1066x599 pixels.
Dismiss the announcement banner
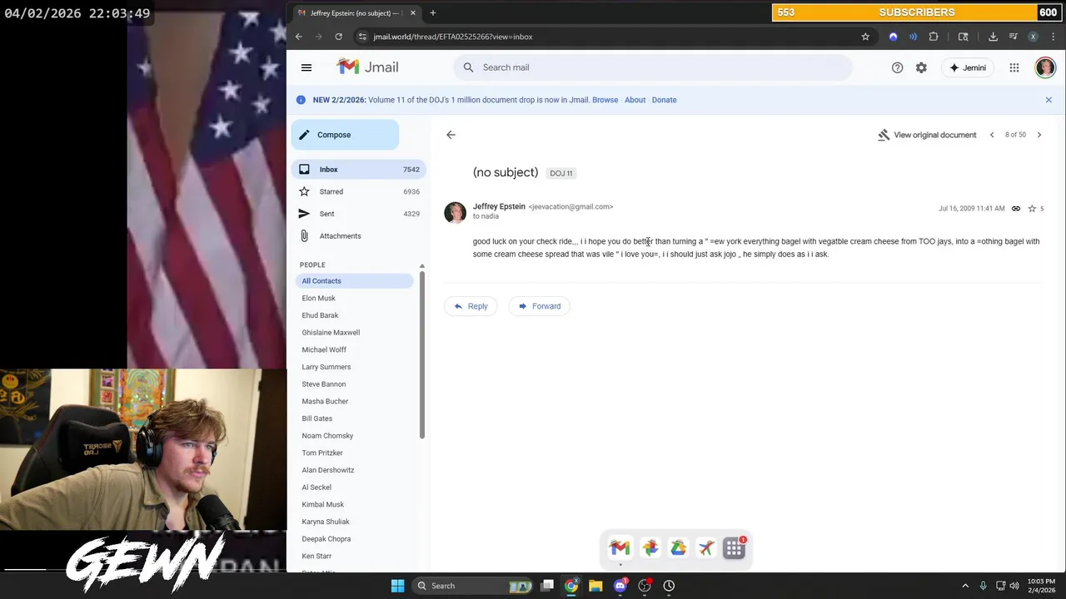tap(1049, 100)
